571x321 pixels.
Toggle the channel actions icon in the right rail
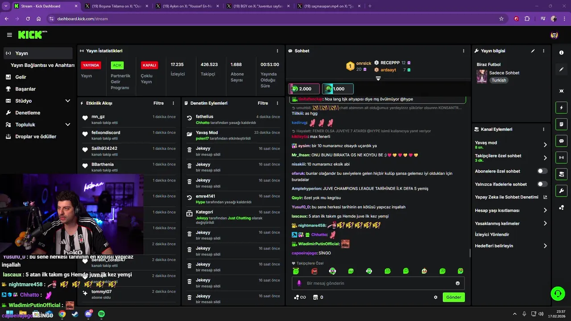561,174
